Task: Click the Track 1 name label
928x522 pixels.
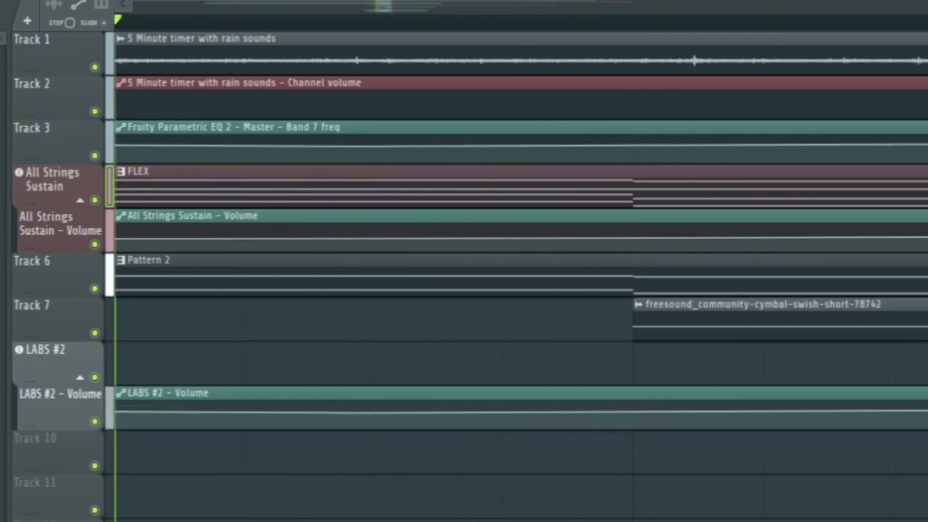Action: coord(32,39)
